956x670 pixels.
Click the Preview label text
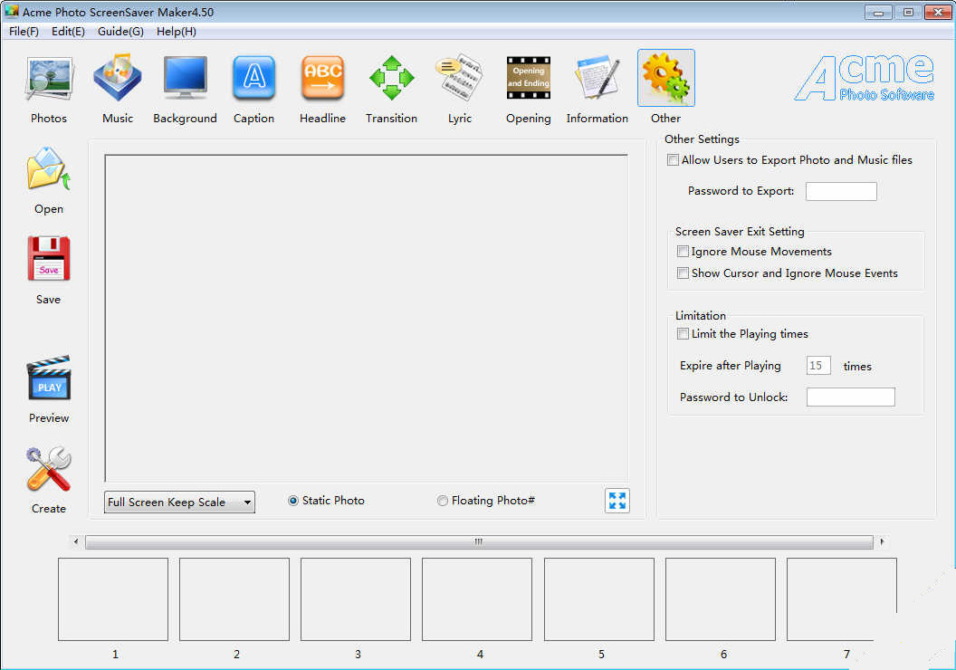point(49,418)
